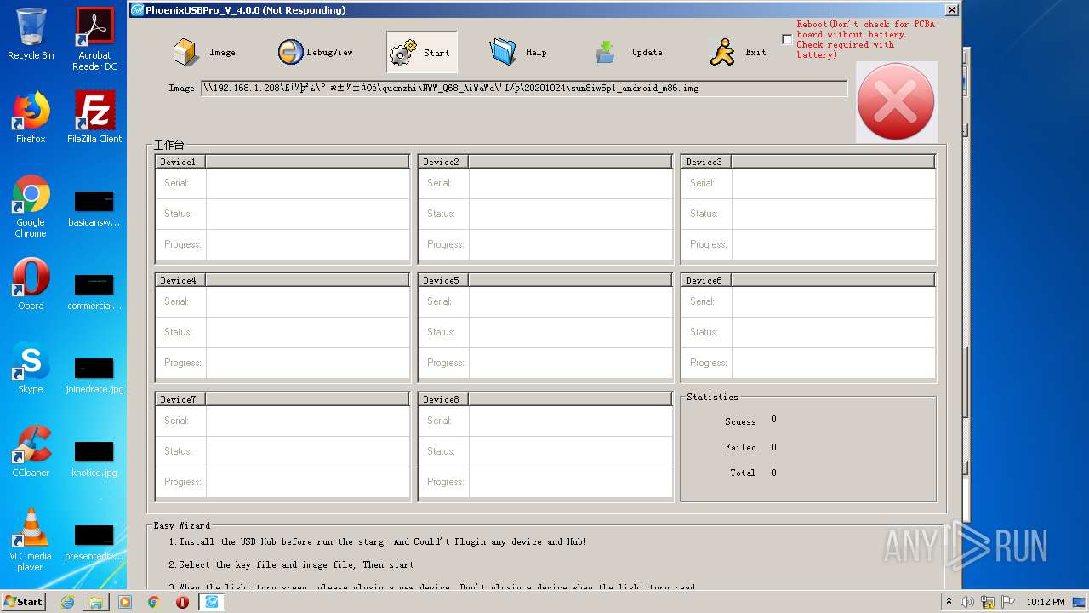Open the Recycle Bin desktop icon
Viewport: 1089px width, 613px height.
tap(31, 34)
